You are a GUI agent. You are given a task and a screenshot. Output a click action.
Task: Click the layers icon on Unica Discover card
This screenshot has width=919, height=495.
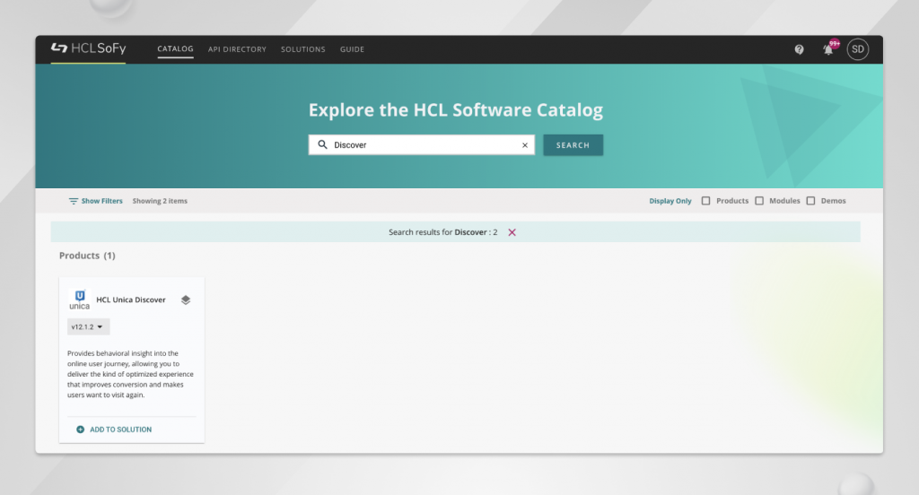click(x=185, y=300)
